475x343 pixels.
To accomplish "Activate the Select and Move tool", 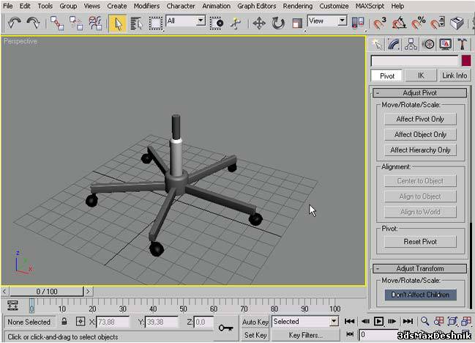I will coord(259,23).
